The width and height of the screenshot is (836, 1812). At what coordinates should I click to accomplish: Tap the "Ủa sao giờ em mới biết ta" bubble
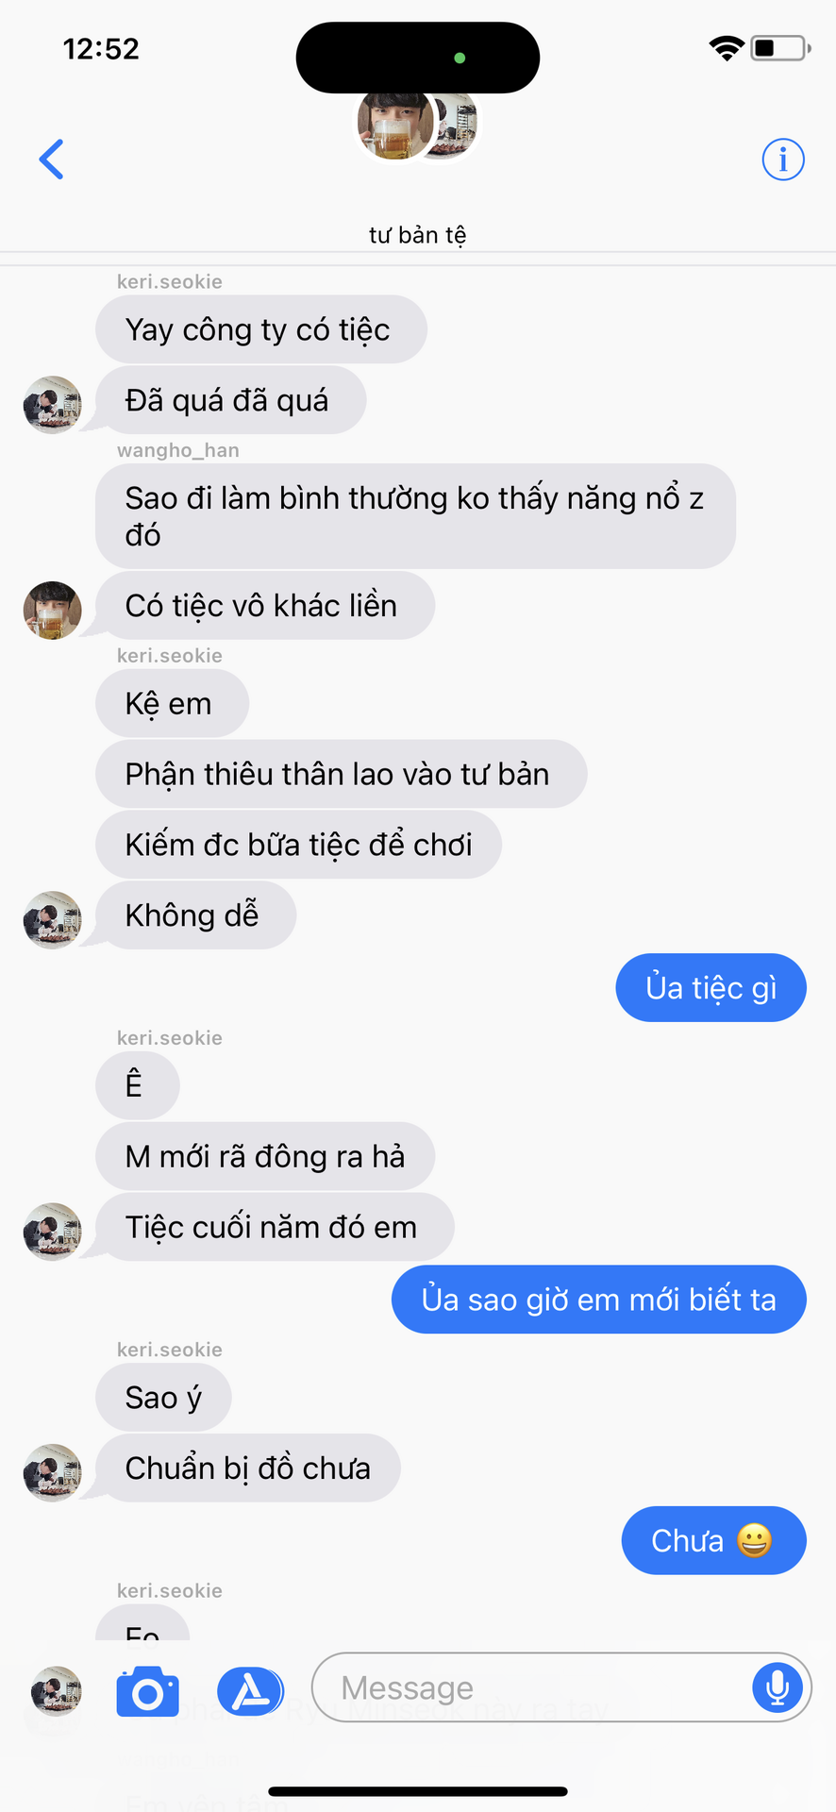[x=599, y=1300]
